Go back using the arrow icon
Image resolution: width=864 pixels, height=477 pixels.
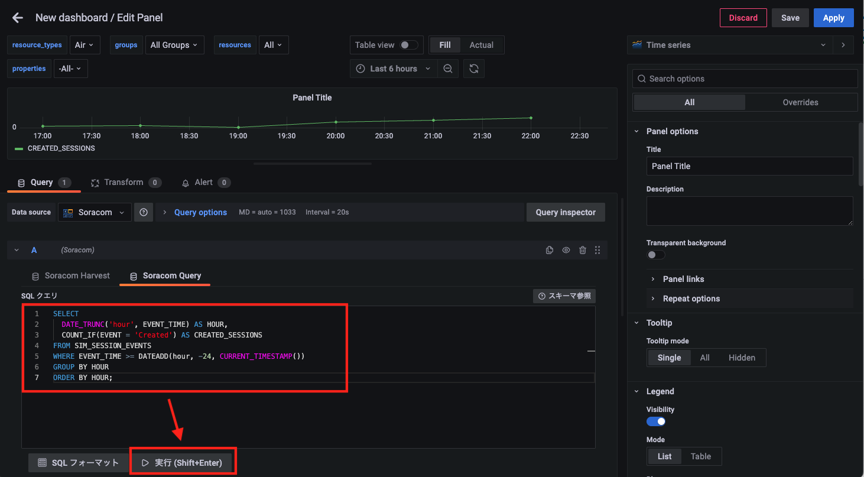[x=18, y=18]
